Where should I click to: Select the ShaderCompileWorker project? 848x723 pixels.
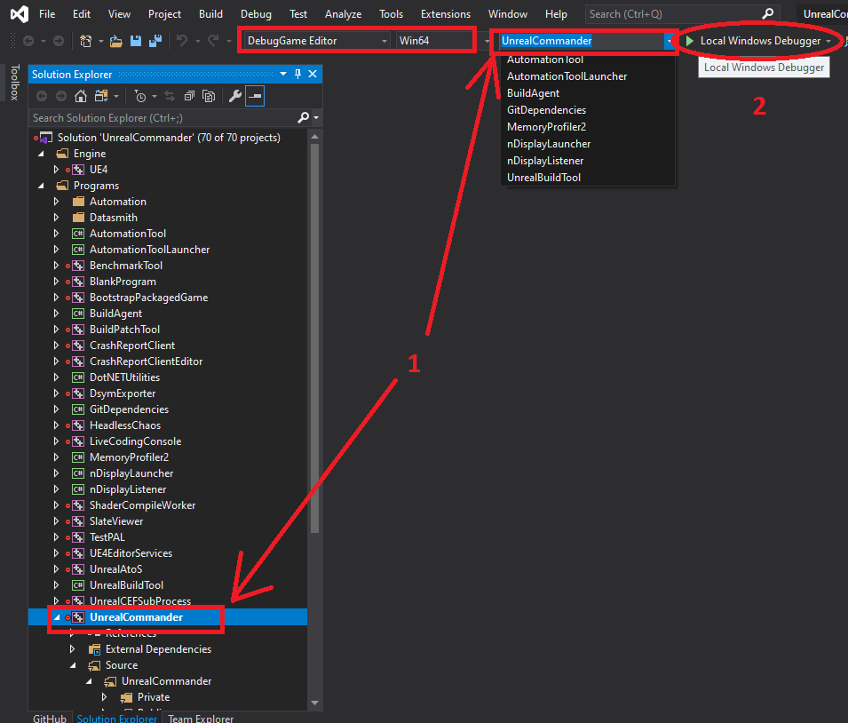click(x=142, y=505)
